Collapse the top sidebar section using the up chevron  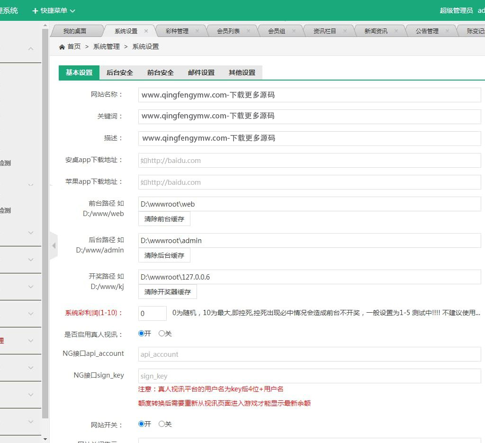point(31,49)
